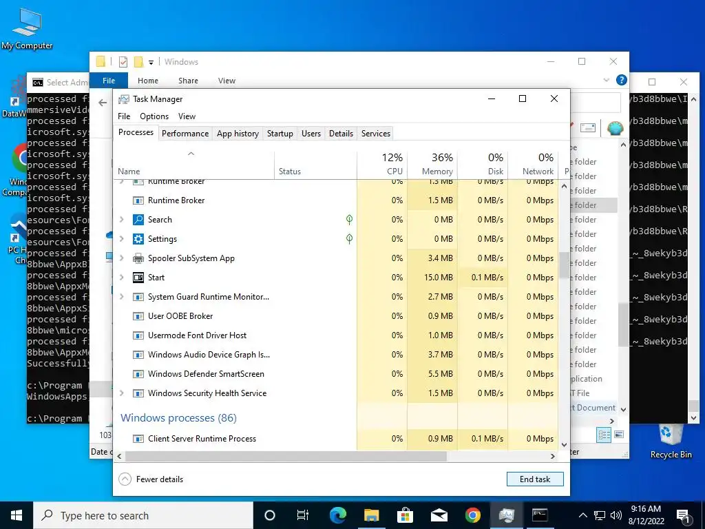Click the Usermode Font Driver Host icon
705x529 pixels.
138,335
